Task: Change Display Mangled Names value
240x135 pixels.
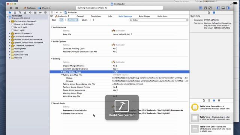Action: click(x=115, y=66)
